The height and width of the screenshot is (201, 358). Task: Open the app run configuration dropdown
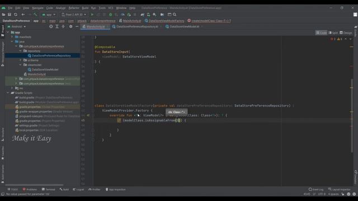(49, 15)
